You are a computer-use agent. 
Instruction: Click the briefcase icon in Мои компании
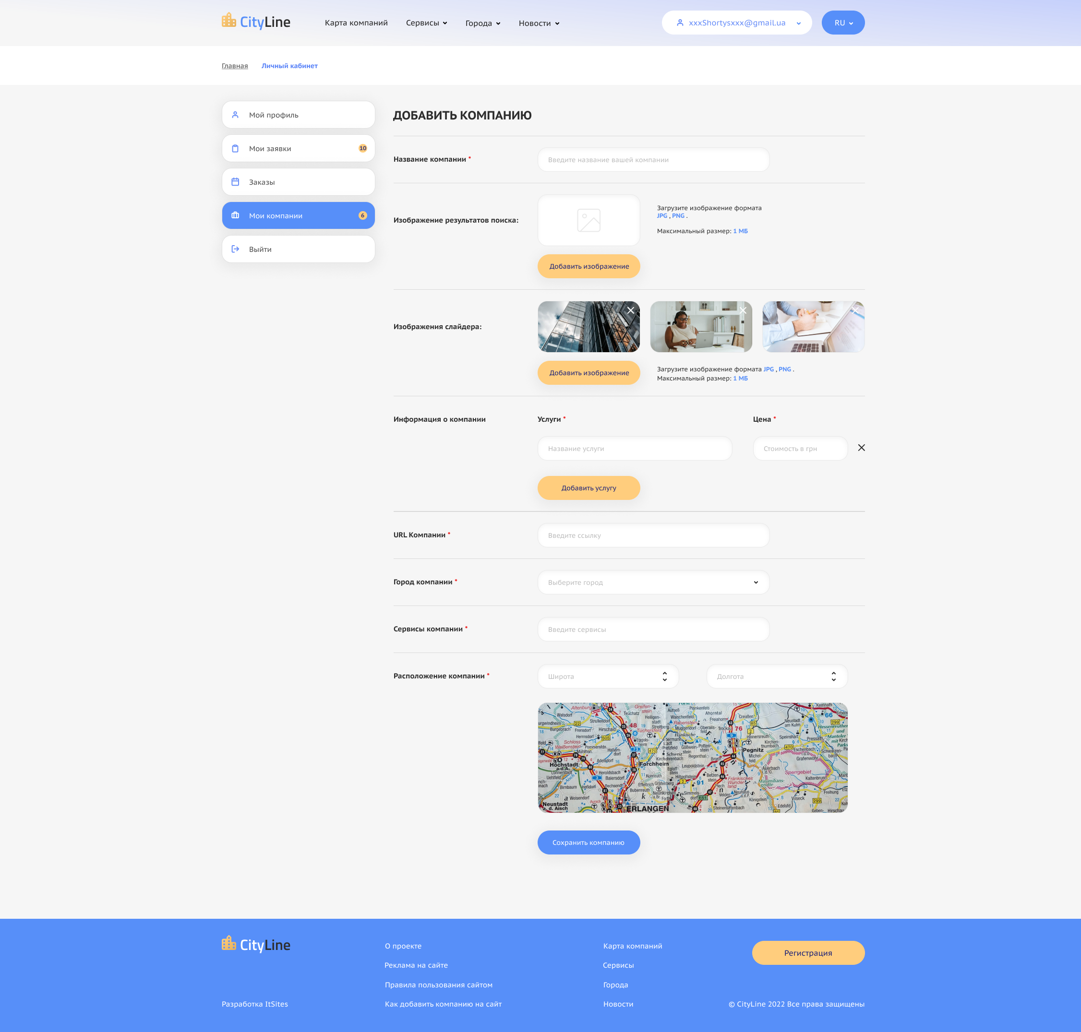(x=236, y=215)
